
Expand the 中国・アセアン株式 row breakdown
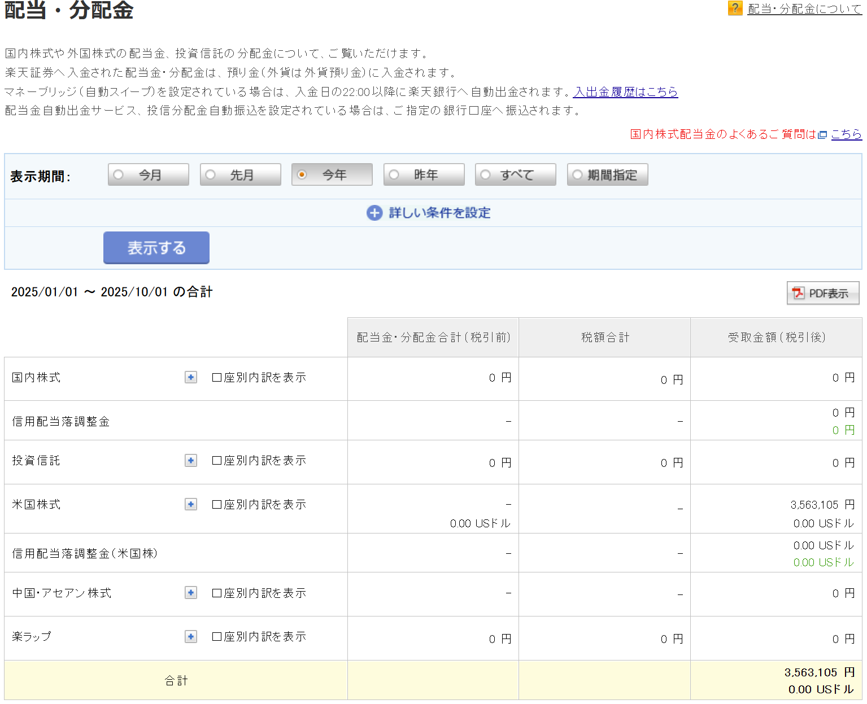coord(191,593)
